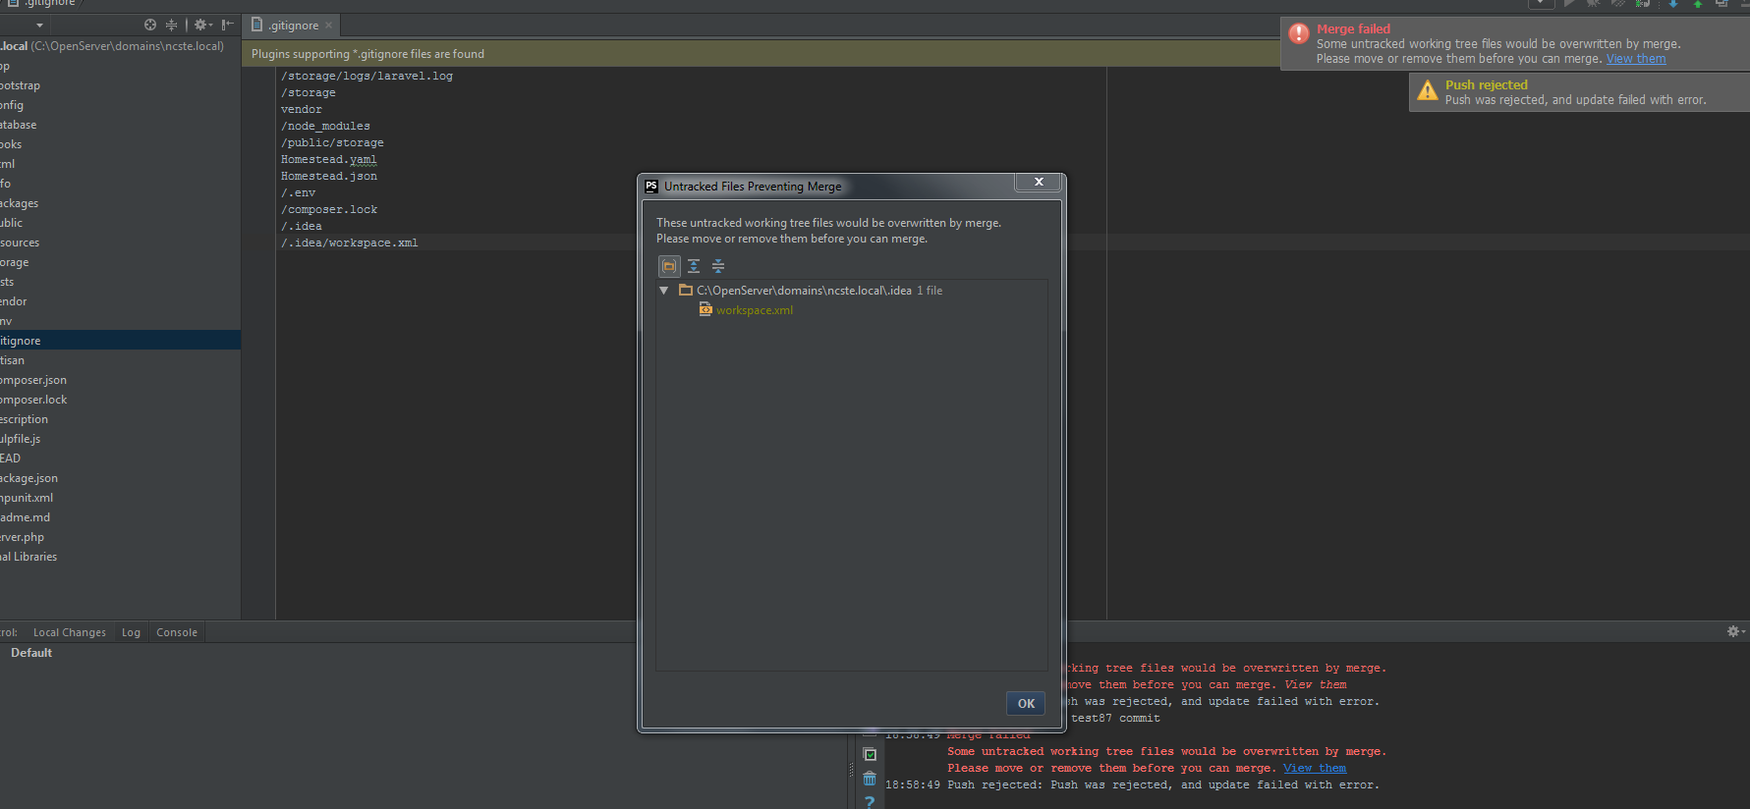Switch to the Console tab
This screenshot has height=809, width=1750.
point(177,632)
